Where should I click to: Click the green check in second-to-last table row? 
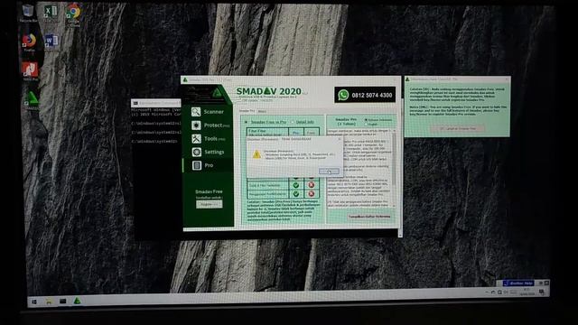295,185
